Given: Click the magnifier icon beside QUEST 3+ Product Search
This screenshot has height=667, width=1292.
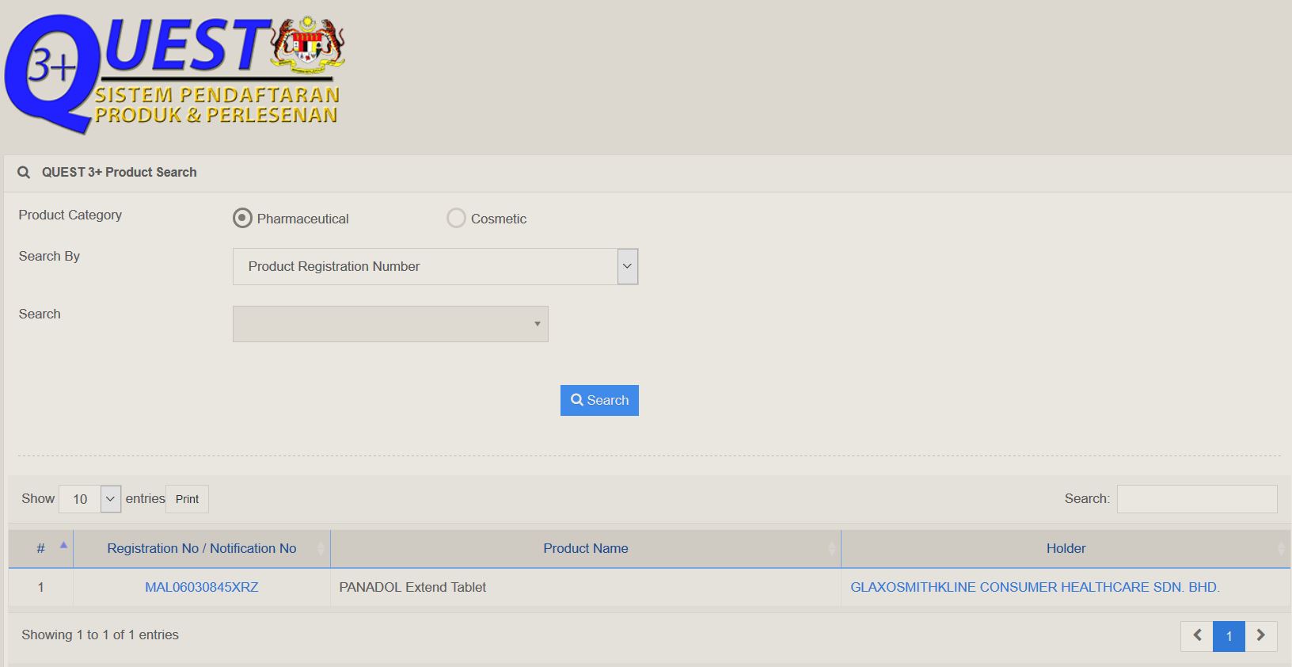Looking at the screenshot, I should [x=24, y=173].
